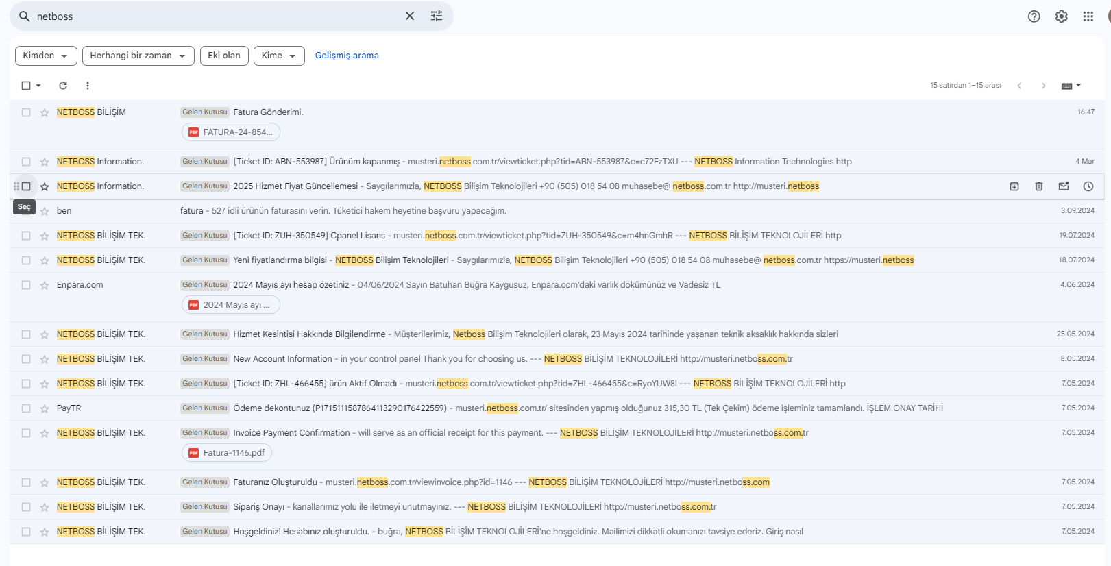Open the FATURA-24-854 PDF attachment
The width and height of the screenshot is (1111, 566).
[x=231, y=132]
